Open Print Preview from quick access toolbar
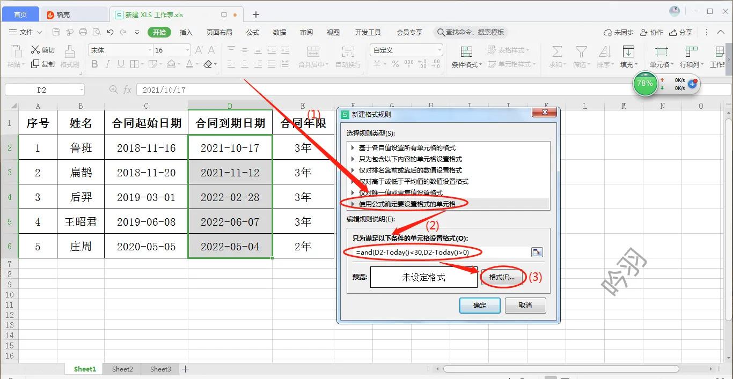 [x=97, y=32]
